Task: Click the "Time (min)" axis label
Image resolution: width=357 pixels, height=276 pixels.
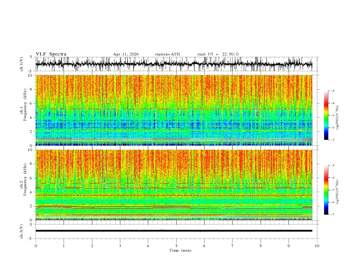Action: coord(180,250)
